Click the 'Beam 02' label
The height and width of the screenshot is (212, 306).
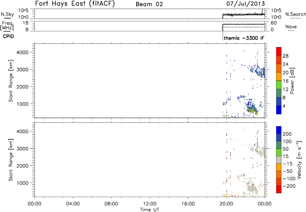[149, 4]
